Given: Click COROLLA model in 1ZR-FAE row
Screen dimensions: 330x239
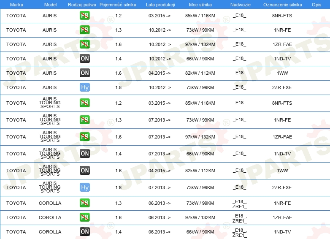Looking at the screenshot, I should coord(50,217).
